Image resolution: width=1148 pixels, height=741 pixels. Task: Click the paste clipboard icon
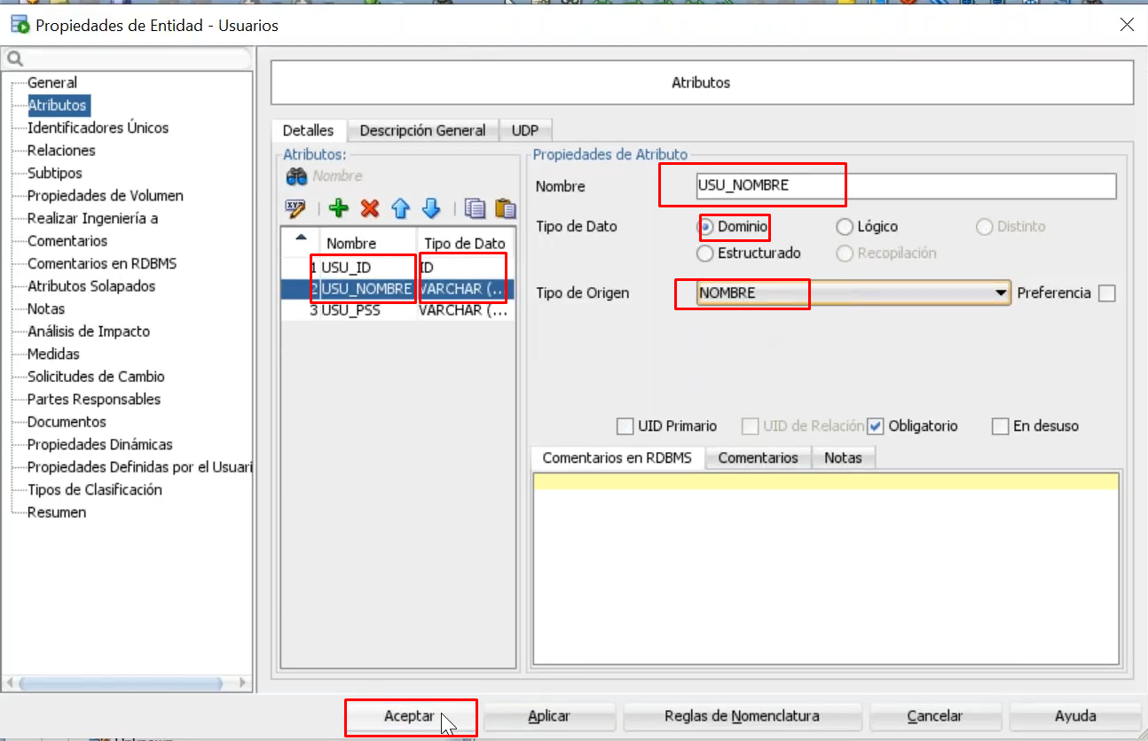tap(505, 209)
